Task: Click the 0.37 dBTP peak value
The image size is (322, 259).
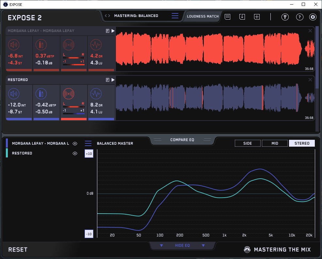Action: pos(45,56)
